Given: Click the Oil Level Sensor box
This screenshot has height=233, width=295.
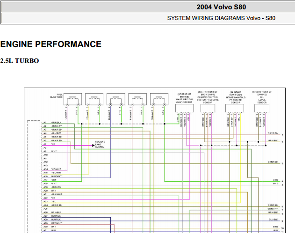Looking at the screenshot, I should coord(262,108).
